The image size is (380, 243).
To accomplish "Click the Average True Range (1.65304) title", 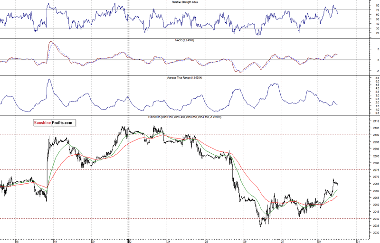I will 185,78.
